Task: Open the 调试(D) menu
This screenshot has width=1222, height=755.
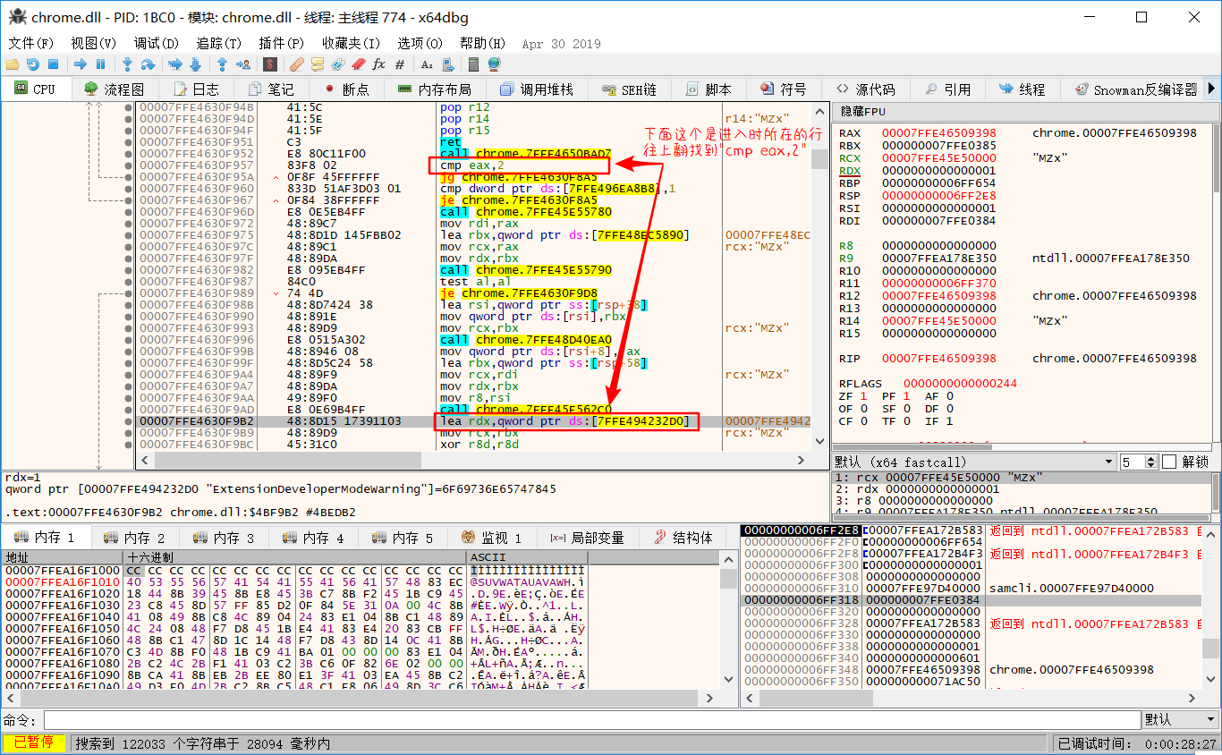Action: [x=157, y=43]
